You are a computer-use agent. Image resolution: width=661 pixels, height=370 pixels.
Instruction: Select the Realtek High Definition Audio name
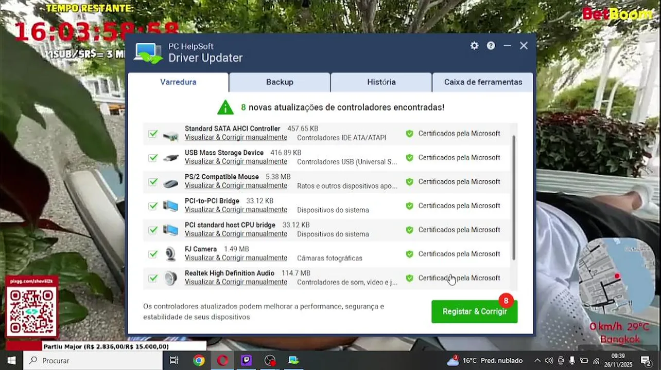click(x=230, y=273)
